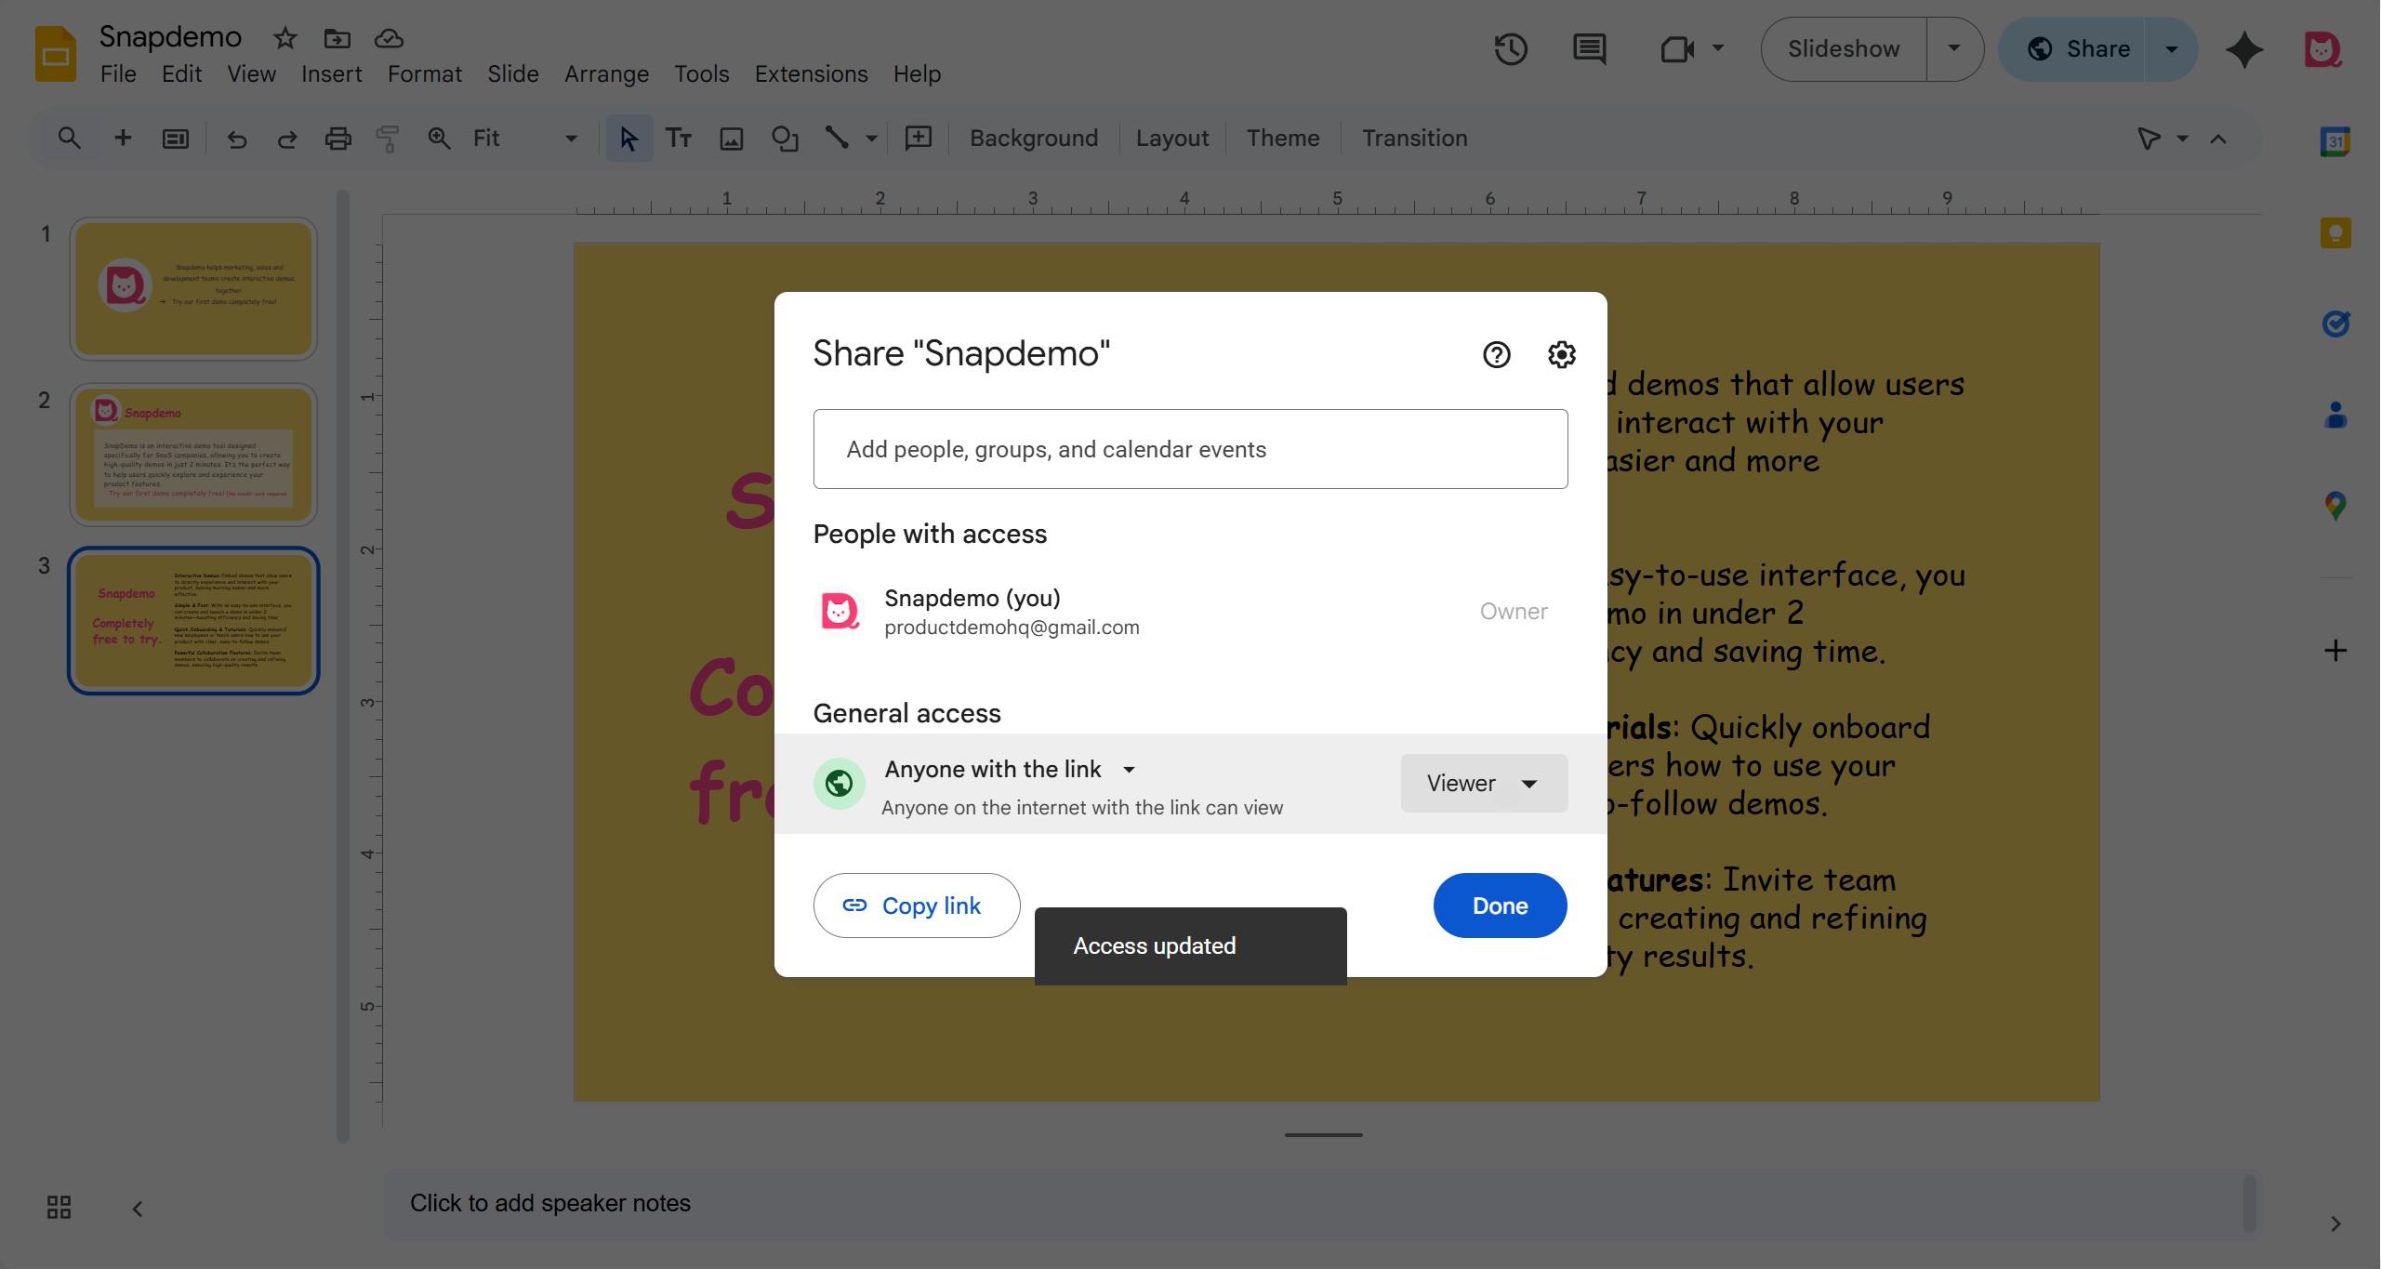
Task: Star the Snapdemo presentation
Action: coord(284,38)
